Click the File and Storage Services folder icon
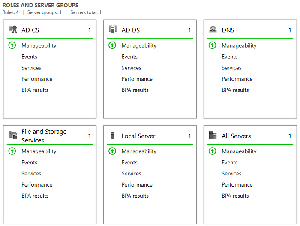 point(13,136)
